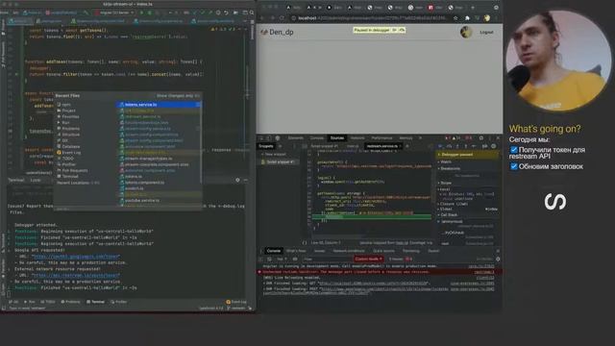
Task: Click the inspect element icon in DevTools
Action: [261, 138]
